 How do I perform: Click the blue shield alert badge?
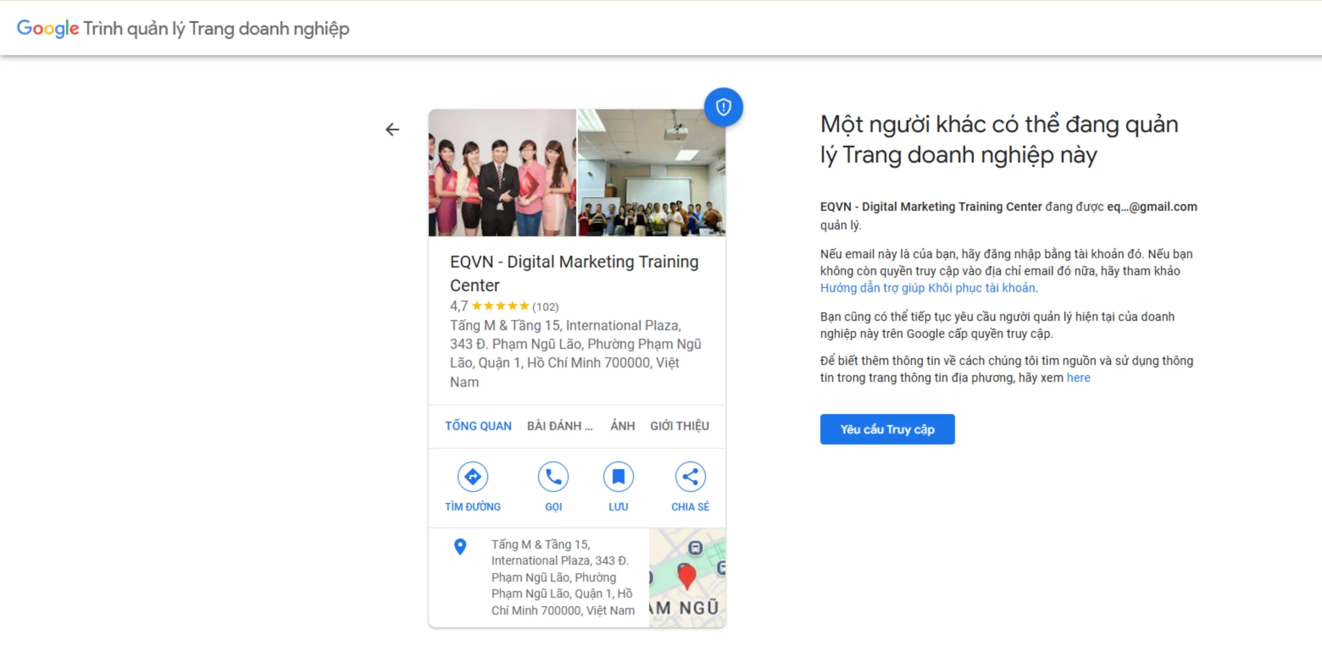pyautogui.click(x=723, y=107)
